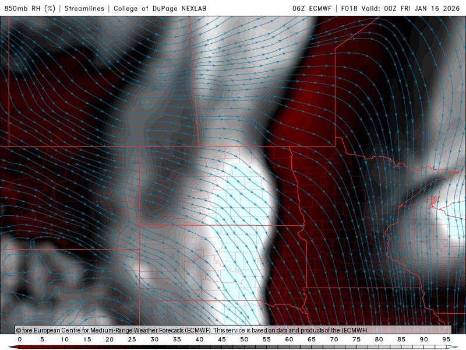
Task: Click the 70 label on the colorbar
Action: tap(334, 339)
